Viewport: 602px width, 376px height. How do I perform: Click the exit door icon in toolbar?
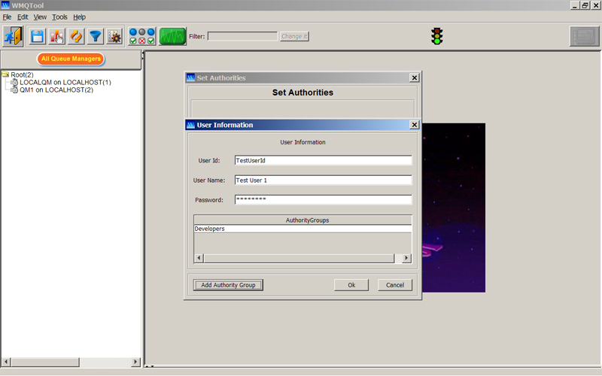13,36
